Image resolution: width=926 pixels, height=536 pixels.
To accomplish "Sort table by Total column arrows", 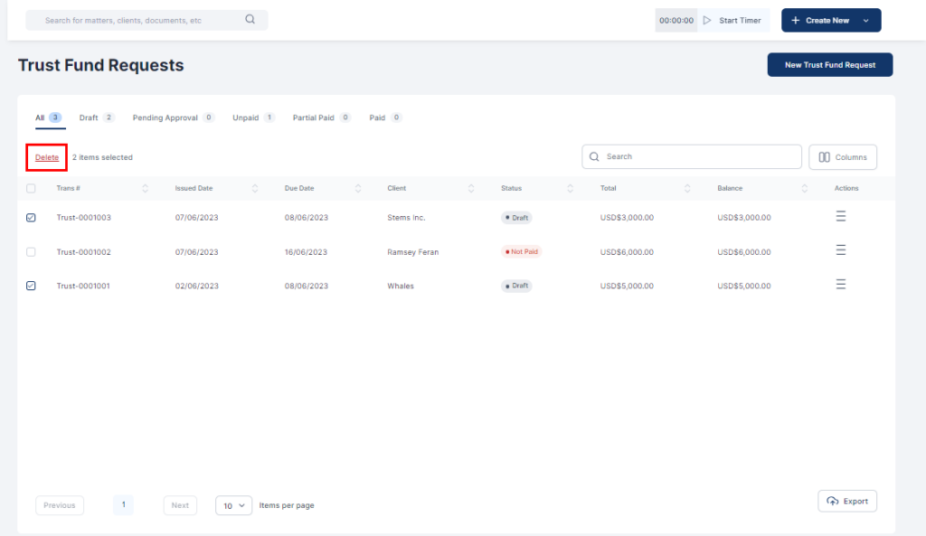I will [687, 188].
